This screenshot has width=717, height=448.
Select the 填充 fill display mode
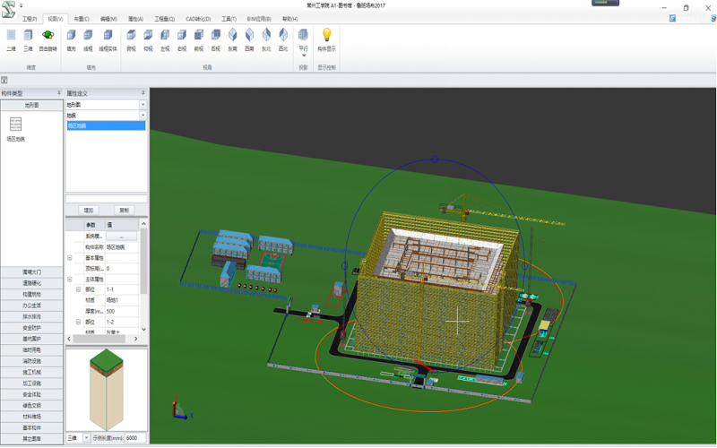pyautogui.click(x=72, y=40)
